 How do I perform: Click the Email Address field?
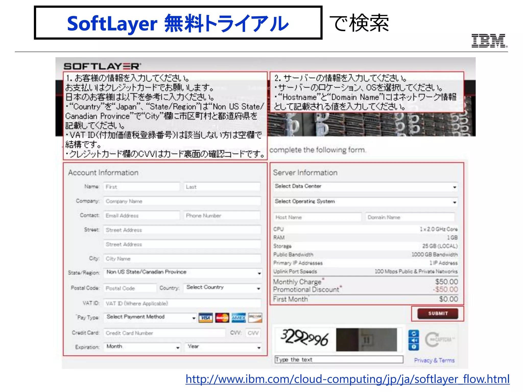coord(142,216)
